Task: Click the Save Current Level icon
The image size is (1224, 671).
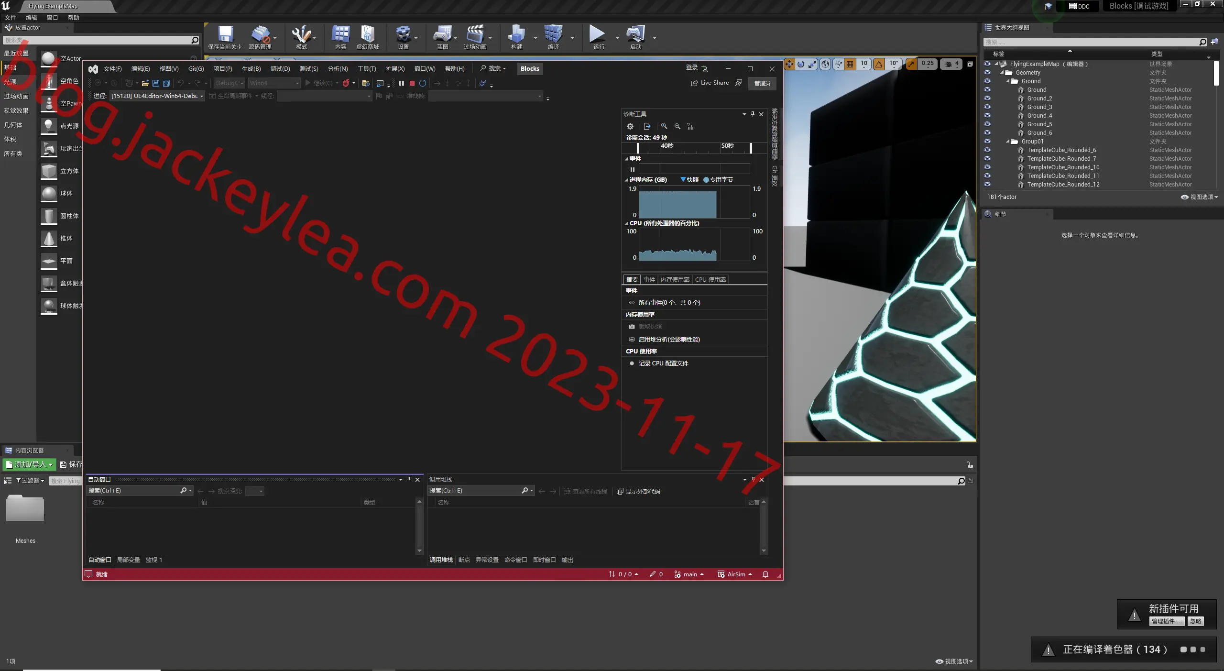Action: (x=225, y=34)
